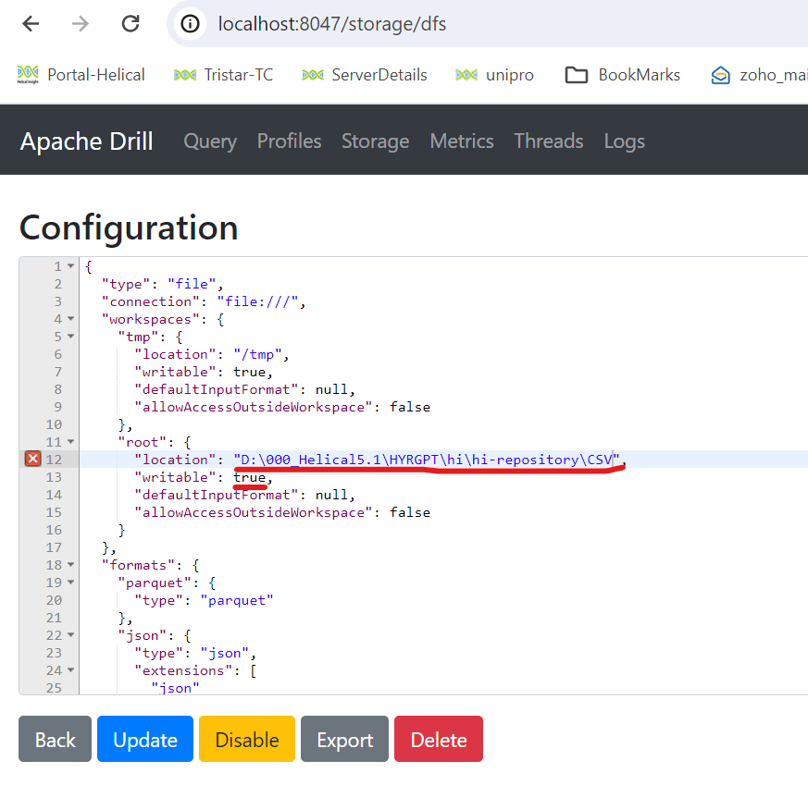Click the red error marker on line 12
The image size is (808, 810).
tap(32, 459)
